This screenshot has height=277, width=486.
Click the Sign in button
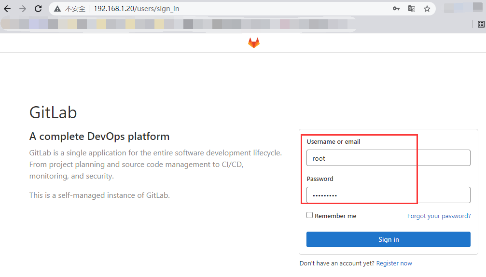[389, 239]
